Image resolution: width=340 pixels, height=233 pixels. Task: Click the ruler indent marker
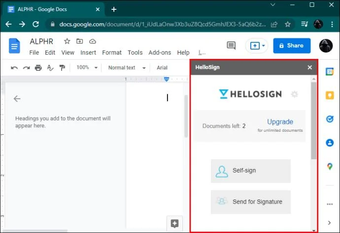[167, 79]
